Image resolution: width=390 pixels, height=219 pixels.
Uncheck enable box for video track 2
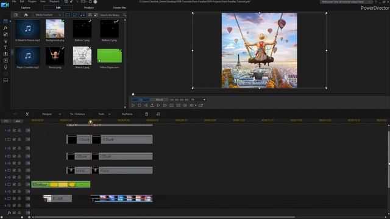(x=14, y=139)
